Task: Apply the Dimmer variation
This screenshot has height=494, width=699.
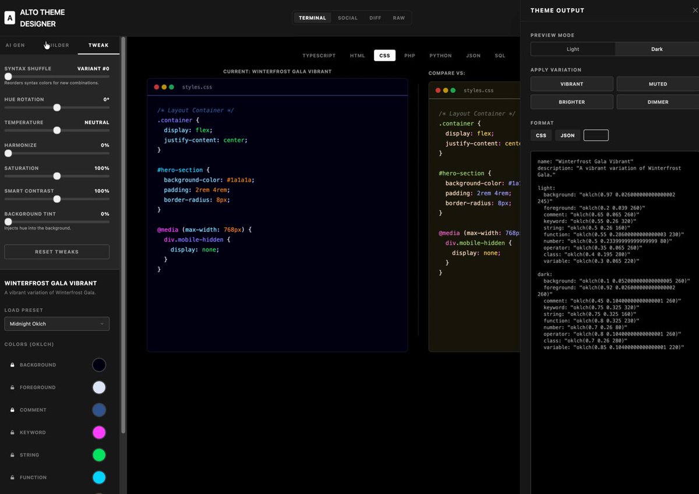Action: (658, 102)
